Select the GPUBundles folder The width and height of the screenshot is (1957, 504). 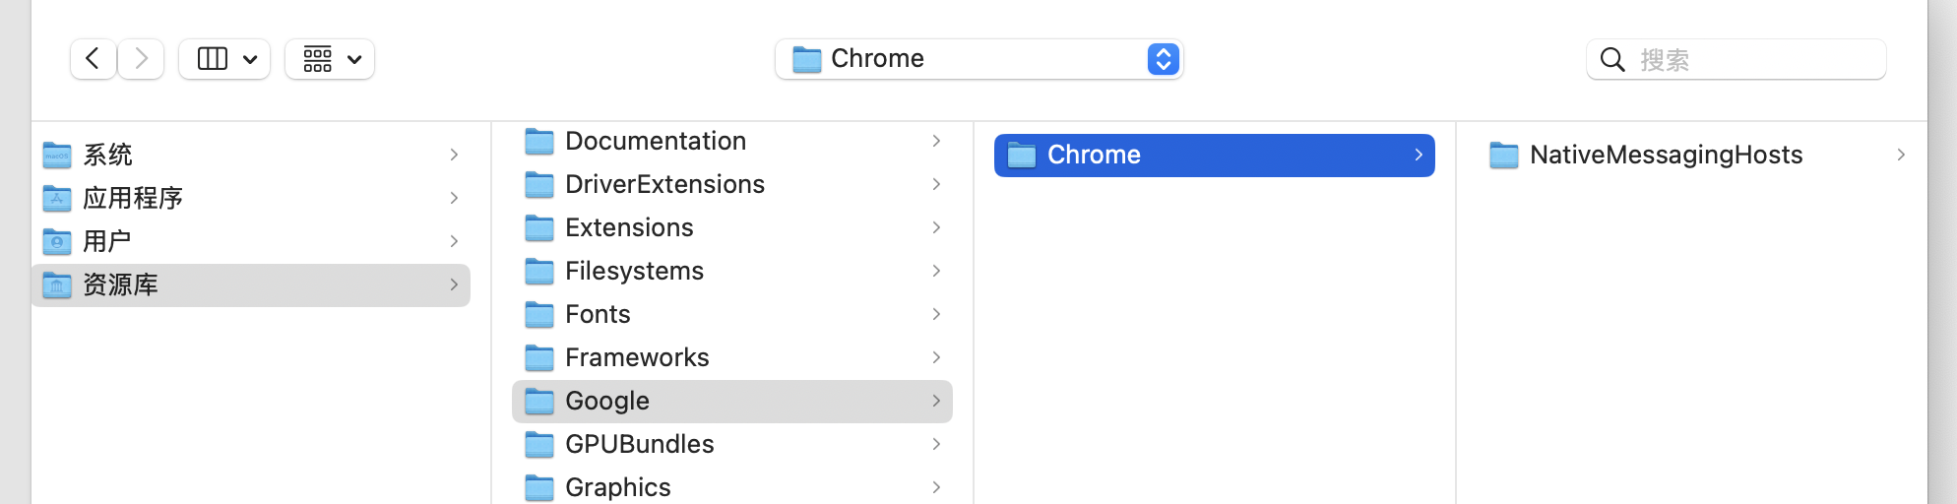(639, 444)
